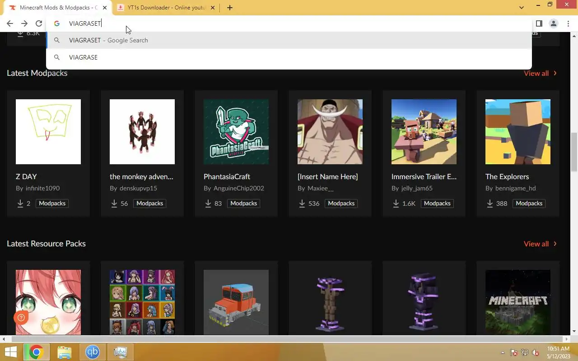The image size is (578, 361).
Task: Click the Modpacks tag under Immersive Trailer
Action: 437,204
